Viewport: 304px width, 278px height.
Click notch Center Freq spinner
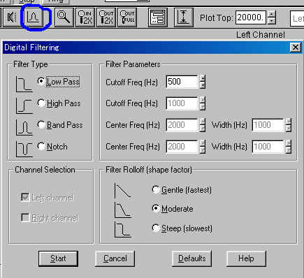[x=203, y=147]
